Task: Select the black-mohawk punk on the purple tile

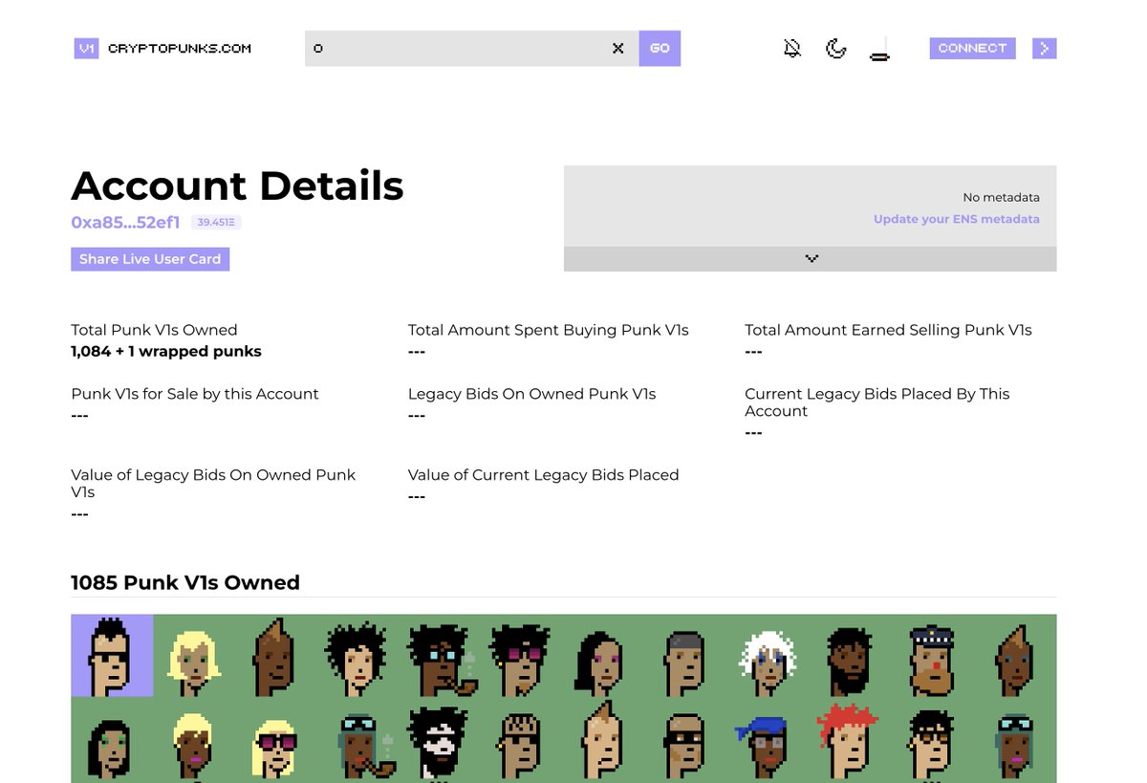Action: (112, 656)
